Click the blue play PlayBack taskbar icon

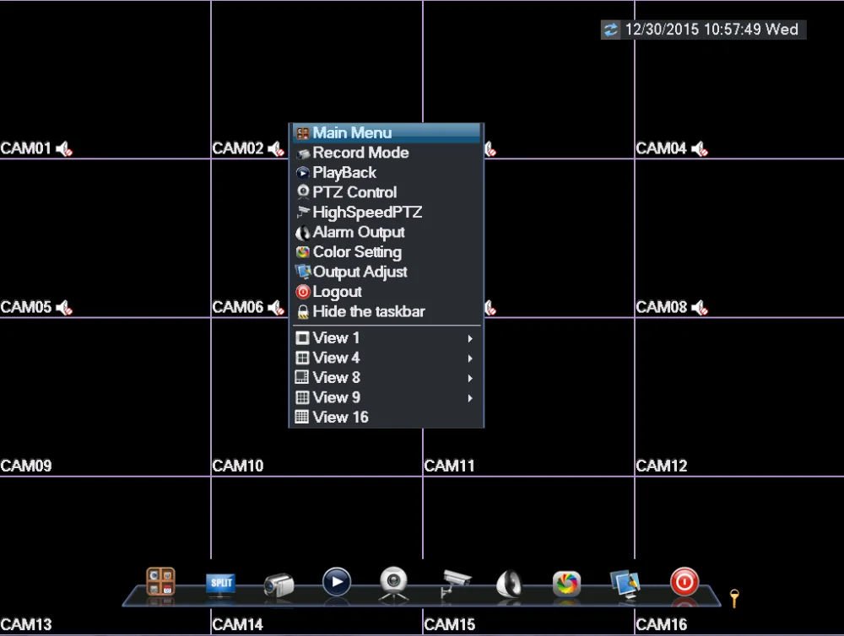[x=337, y=582]
